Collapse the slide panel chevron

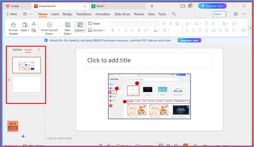(39, 50)
